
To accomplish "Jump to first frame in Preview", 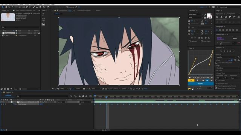I will coord(221,51).
